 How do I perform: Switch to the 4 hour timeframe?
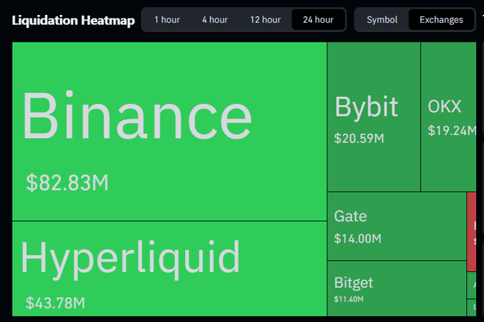tap(215, 20)
